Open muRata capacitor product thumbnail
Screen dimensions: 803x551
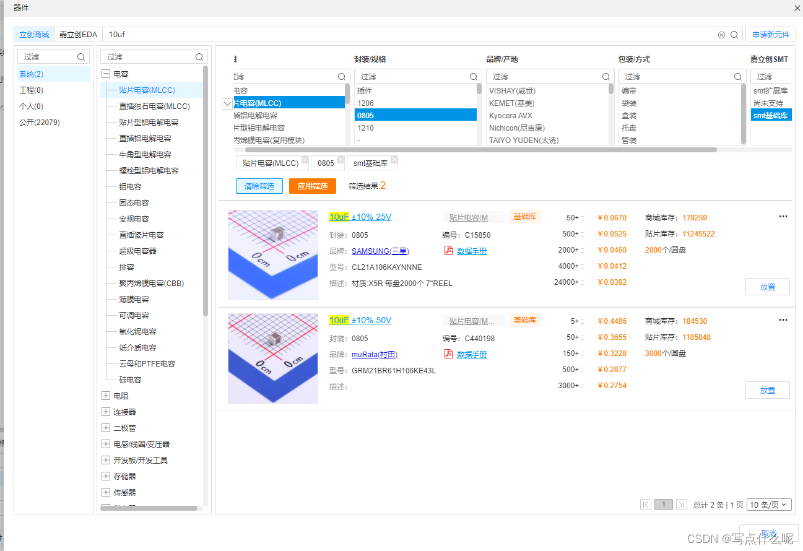(x=273, y=358)
